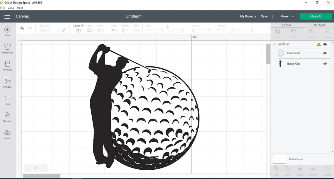This screenshot has height=179, width=334.
Task: Click the Undo arrow
Action: [22, 28]
